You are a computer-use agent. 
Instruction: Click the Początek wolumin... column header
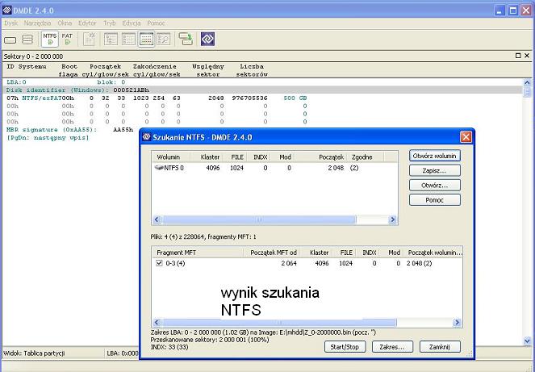[433, 253]
